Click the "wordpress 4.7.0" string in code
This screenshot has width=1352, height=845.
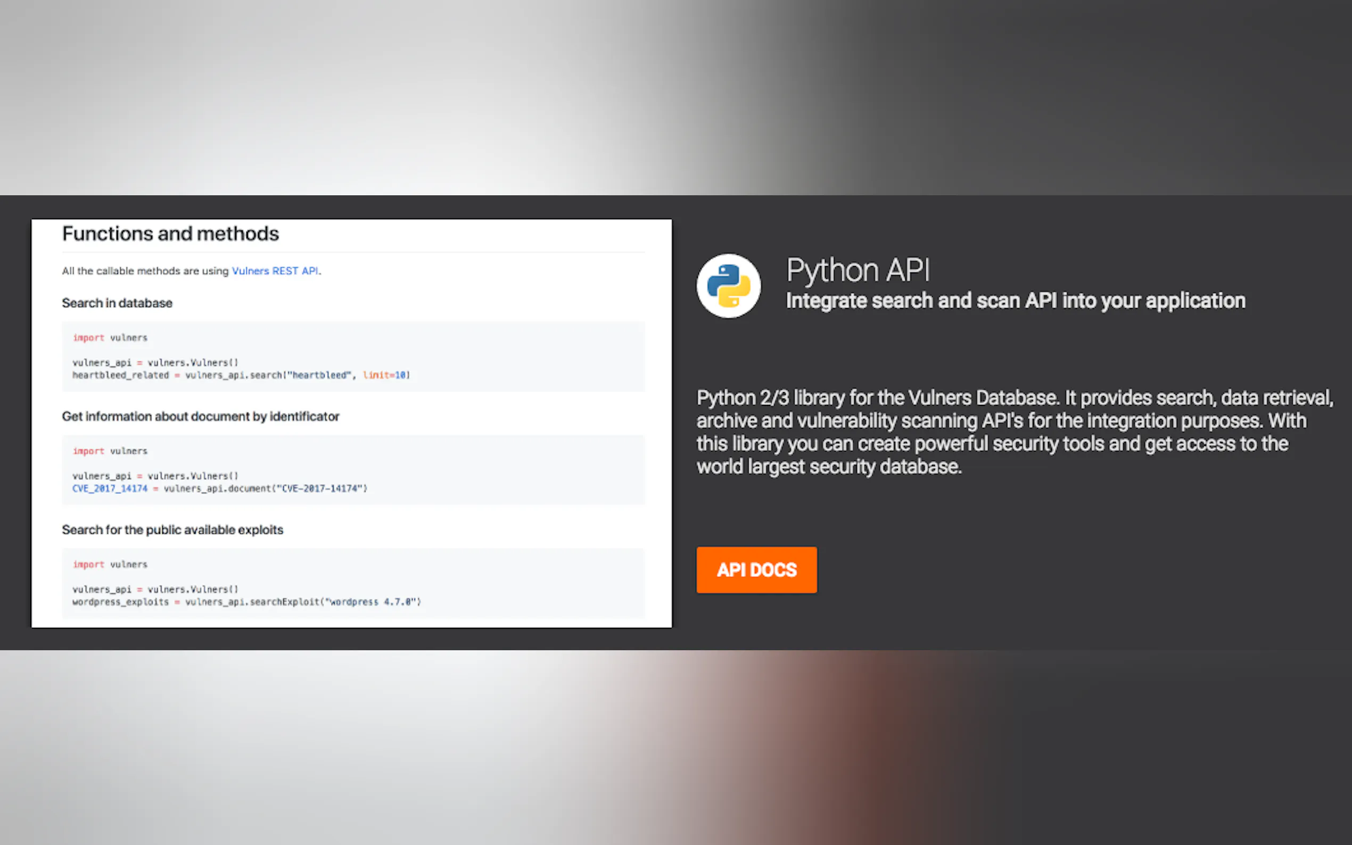point(372,602)
